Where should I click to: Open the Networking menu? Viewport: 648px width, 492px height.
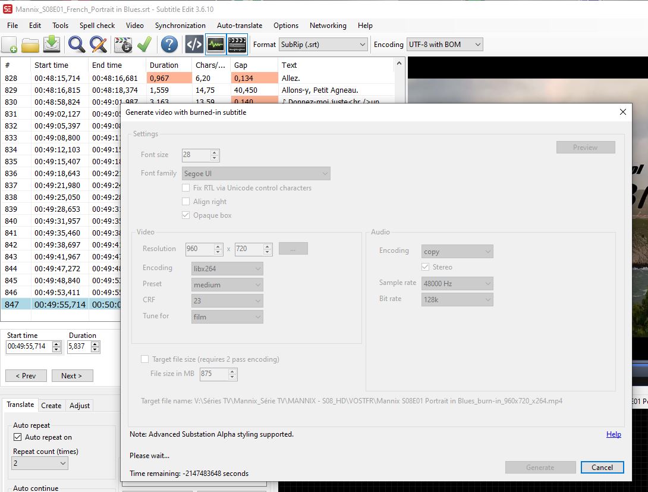tap(328, 25)
